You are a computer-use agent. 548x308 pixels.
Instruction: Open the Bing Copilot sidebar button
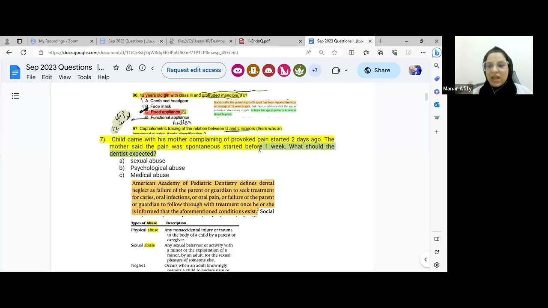coord(436,53)
